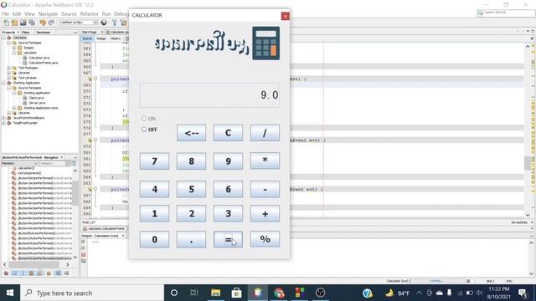Expand the TotalPriceFounder project node
Screen dimensions: 536x301
tap(3, 123)
